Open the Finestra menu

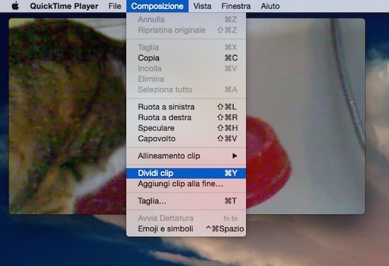[236, 6]
